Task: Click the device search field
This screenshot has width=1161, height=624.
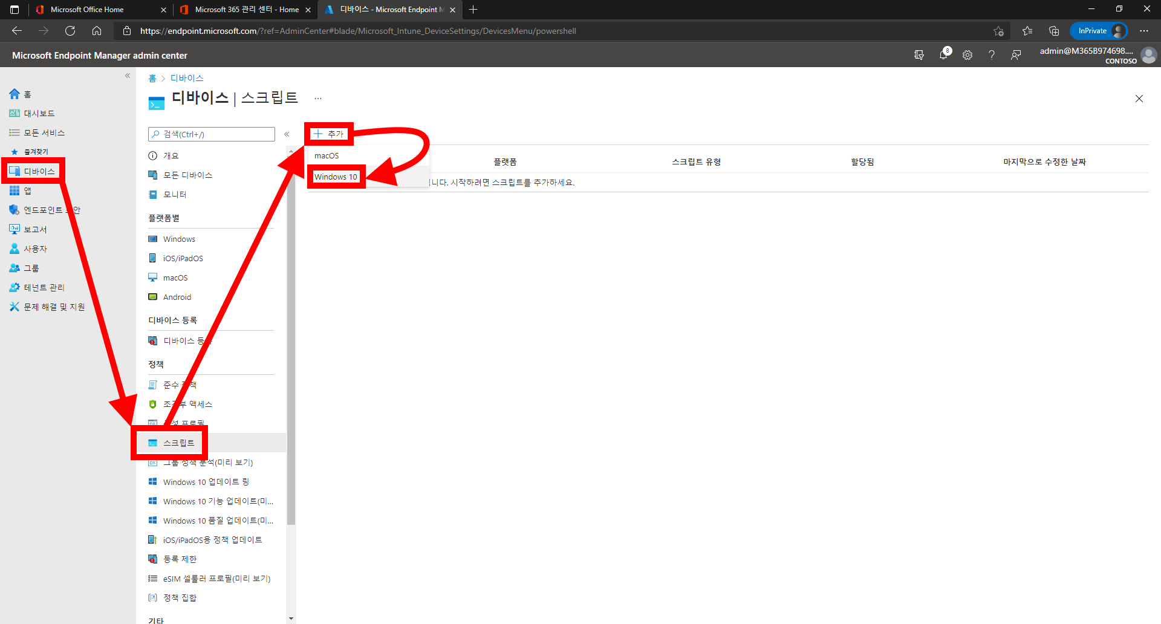Action: (x=212, y=134)
